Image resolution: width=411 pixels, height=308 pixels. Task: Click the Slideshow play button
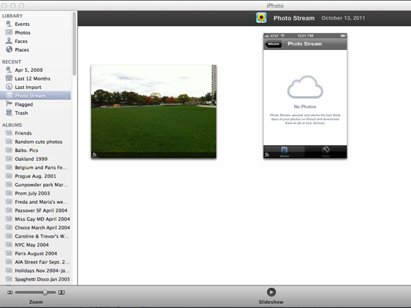pyautogui.click(x=271, y=292)
